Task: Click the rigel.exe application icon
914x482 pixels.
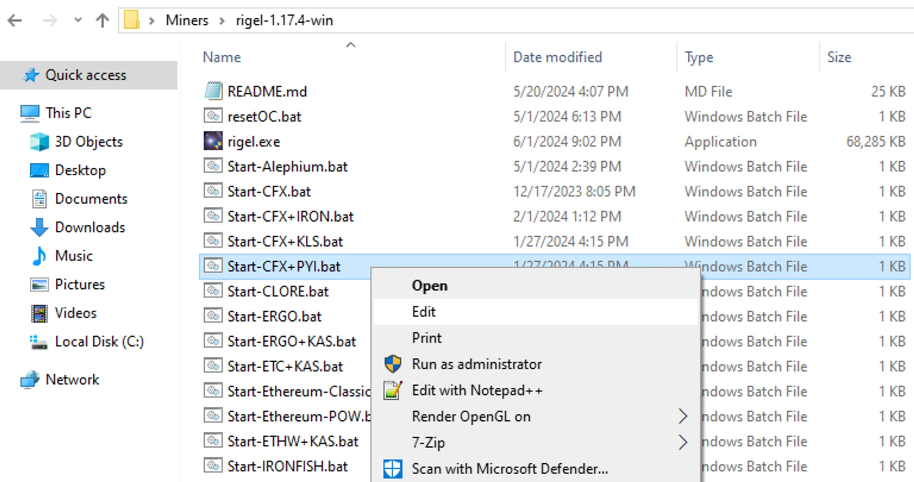Action: click(213, 142)
